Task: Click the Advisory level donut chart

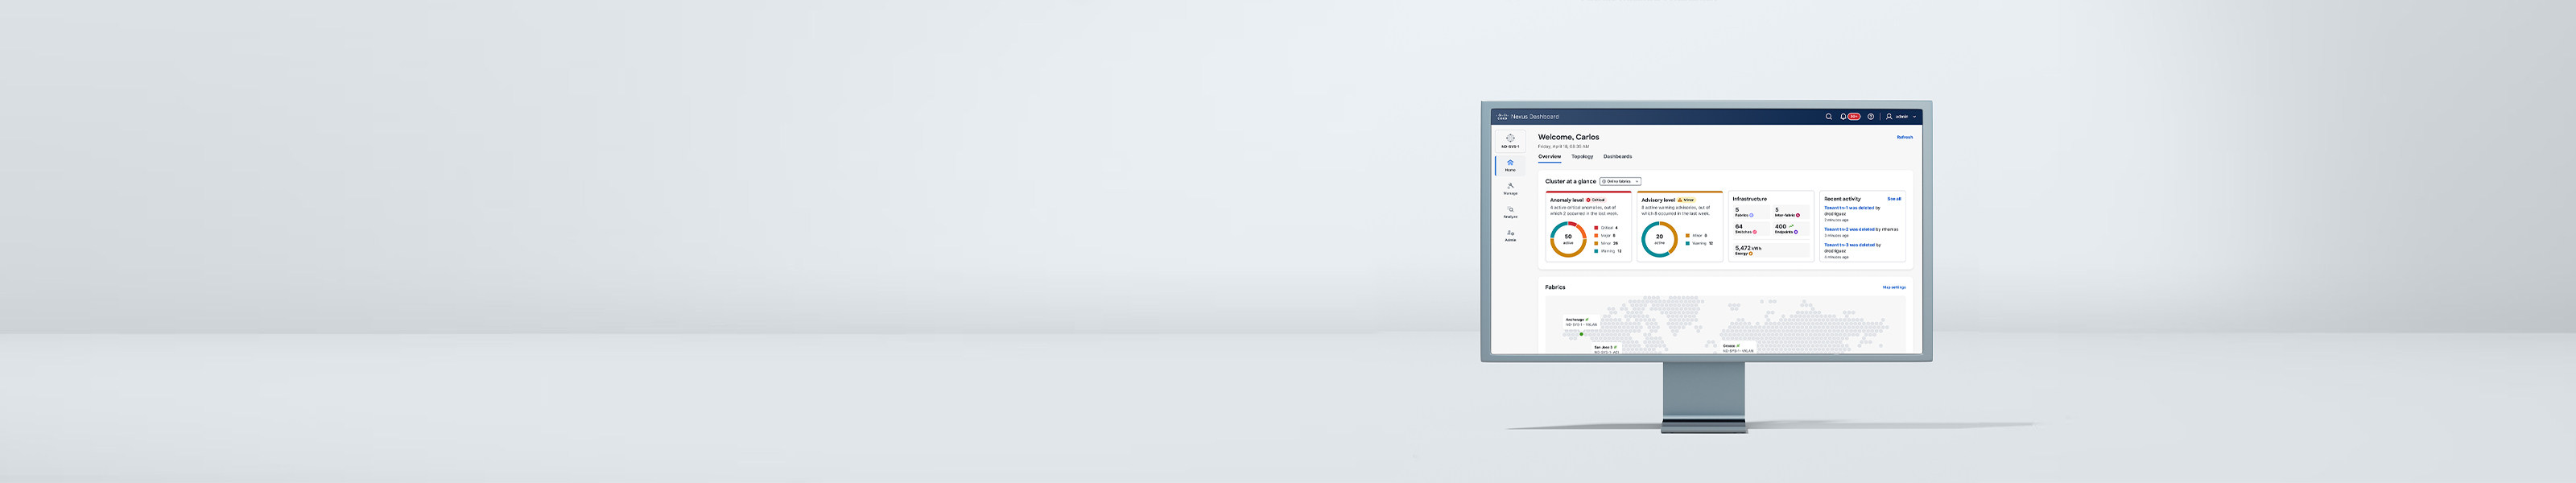Action: [1659, 240]
